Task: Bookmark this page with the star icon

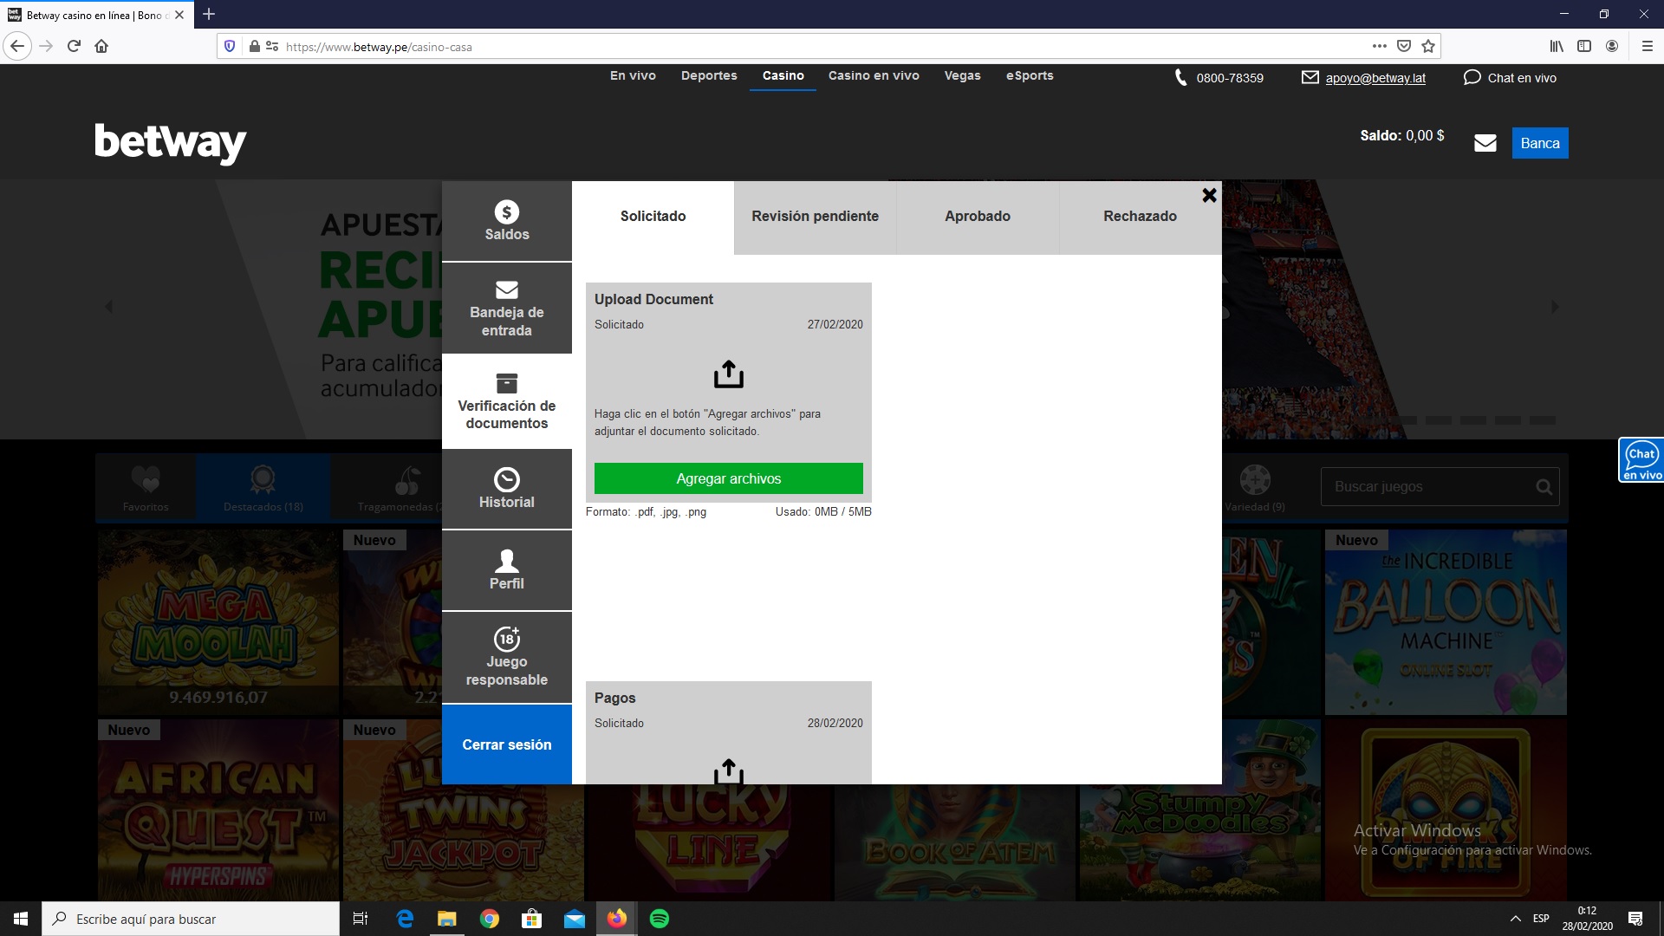Action: pyautogui.click(x=1428, y=46)
